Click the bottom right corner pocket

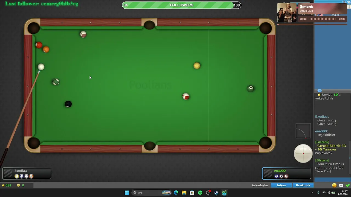(265, 143)
